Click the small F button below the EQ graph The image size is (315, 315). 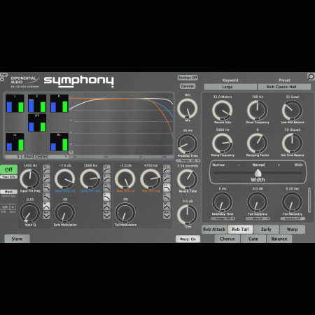(71, 152)
